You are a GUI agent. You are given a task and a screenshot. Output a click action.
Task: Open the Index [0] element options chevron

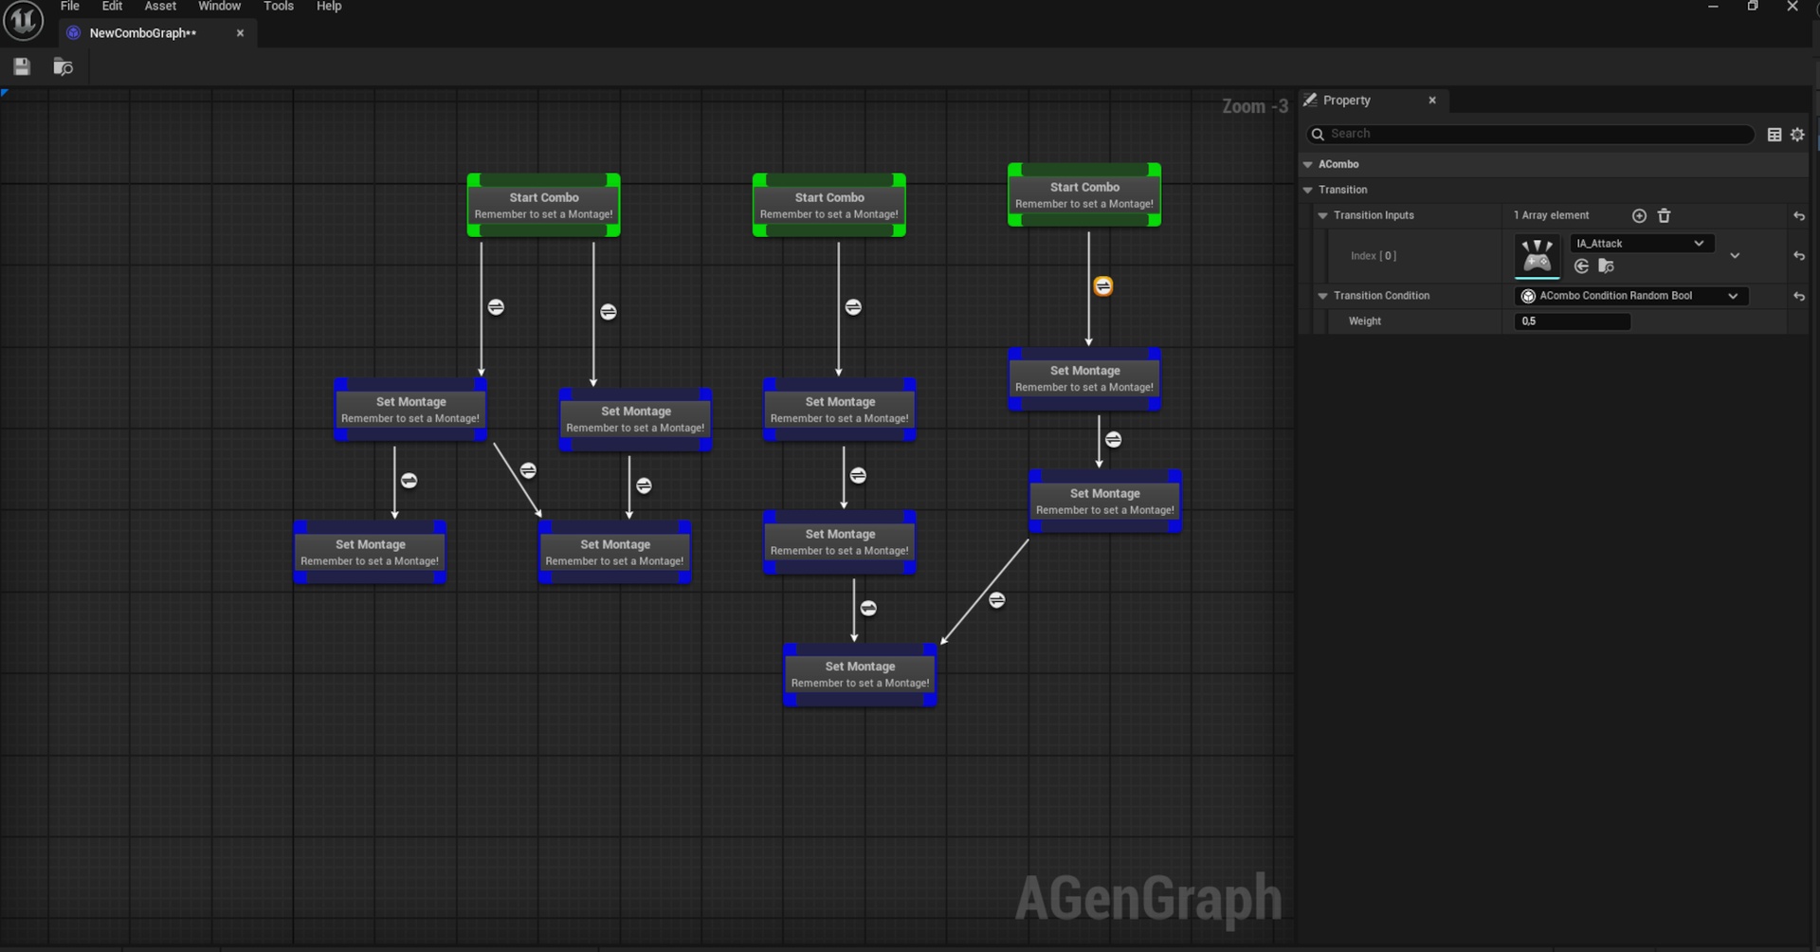(x=1735, y=256)
